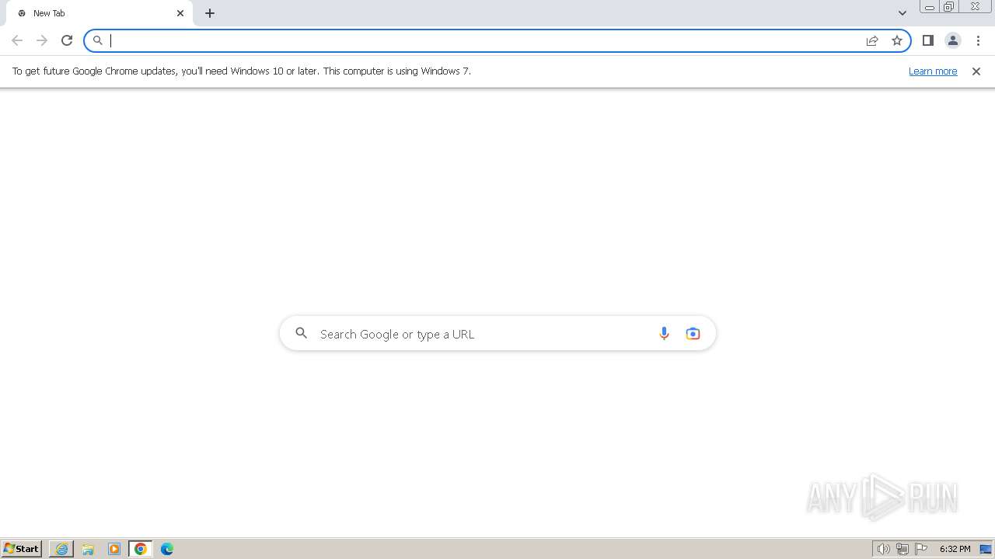The height and width of the screenshot is (559, 995).
Task: Click the show desktop tray icon
Action: point(986,549)
